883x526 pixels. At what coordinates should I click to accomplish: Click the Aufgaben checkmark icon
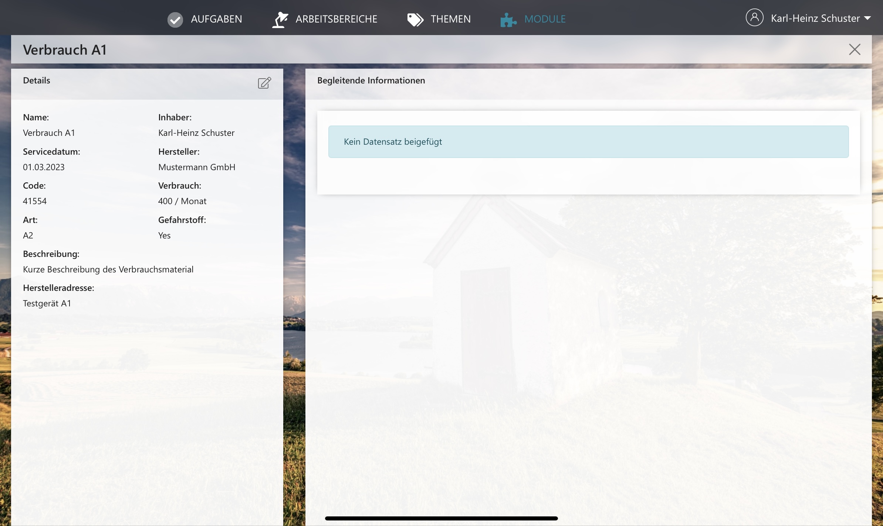click(175, 20)
